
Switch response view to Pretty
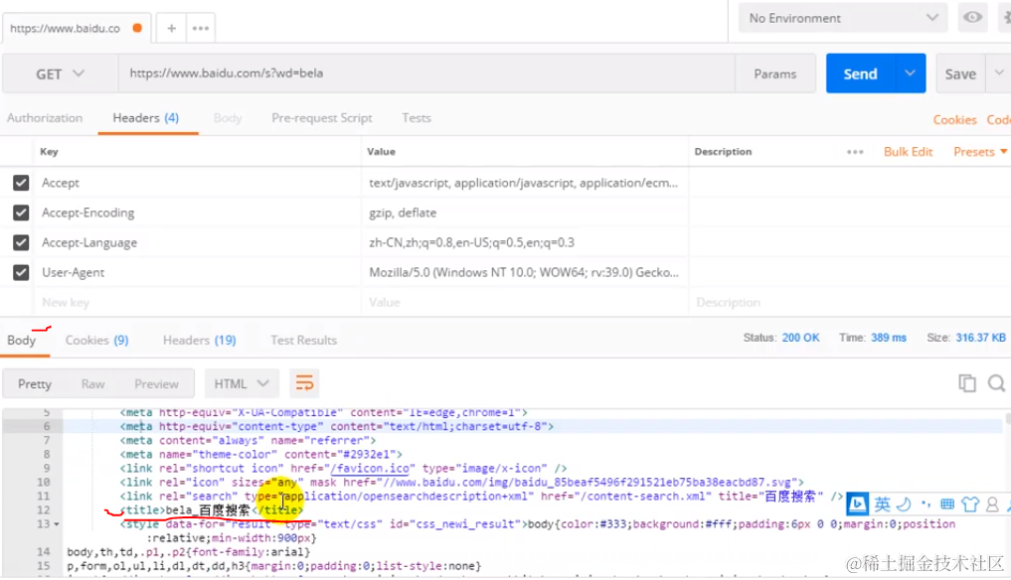[35, 383]
